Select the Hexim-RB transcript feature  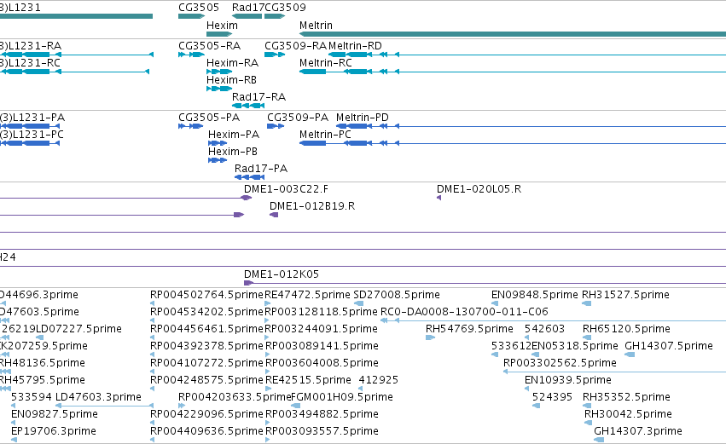pos(219,89)
